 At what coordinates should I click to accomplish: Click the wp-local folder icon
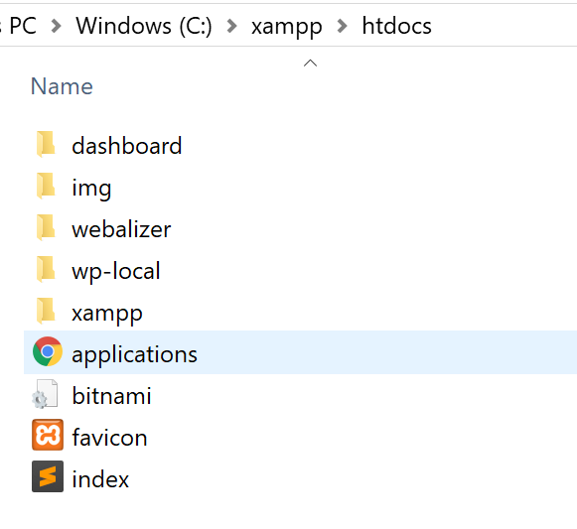coord(46,270)
